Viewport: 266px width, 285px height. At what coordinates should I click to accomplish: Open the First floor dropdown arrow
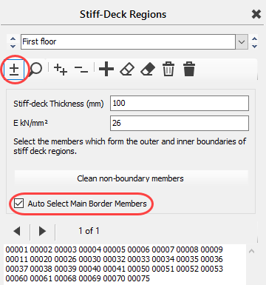pyautogui.click(x=242, y=41)
